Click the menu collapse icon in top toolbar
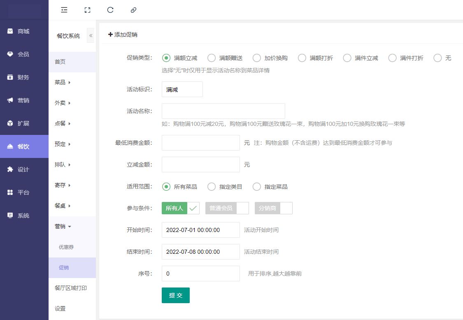The width and height of the screenshot is (463, 320). click(64, 10)
